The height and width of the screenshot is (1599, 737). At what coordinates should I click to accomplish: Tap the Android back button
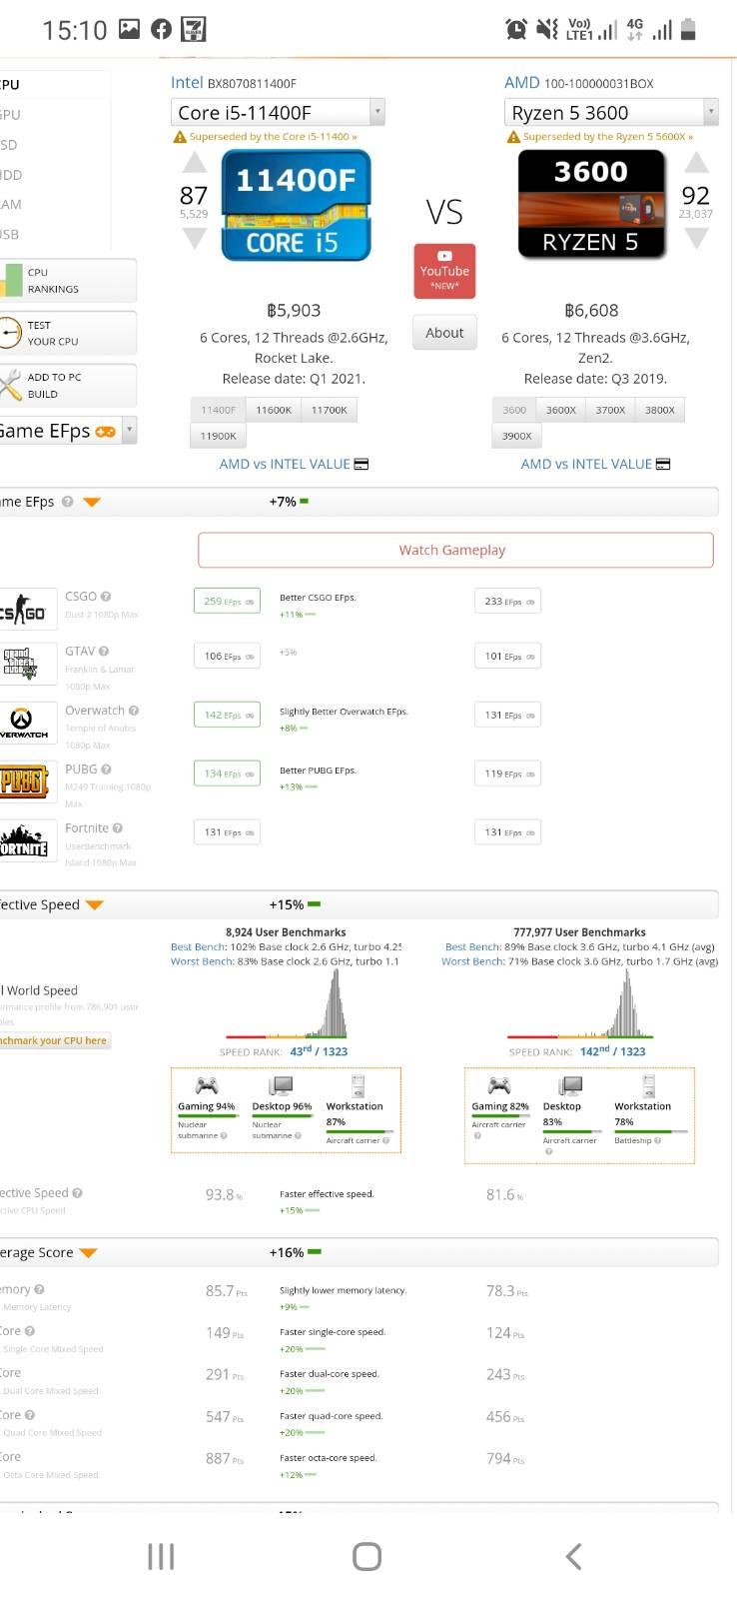573,1556
